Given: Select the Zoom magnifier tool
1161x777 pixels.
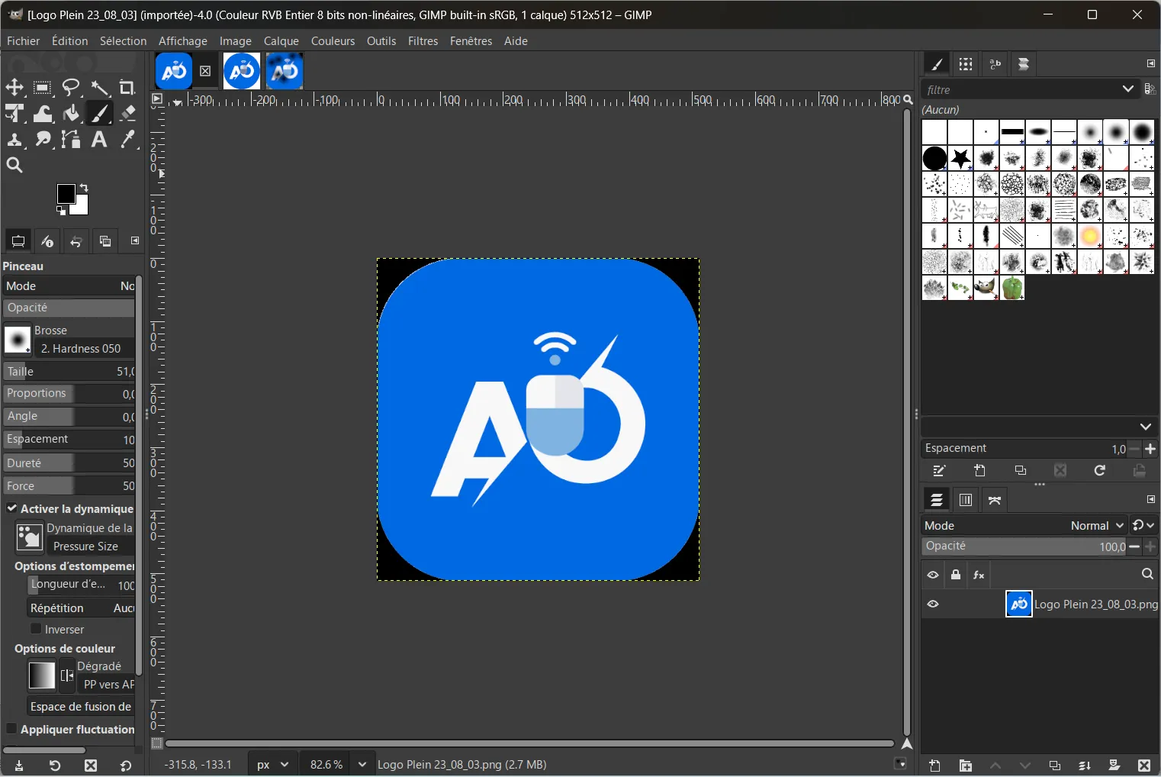Looking at the screenshot, I should point(14,166).
